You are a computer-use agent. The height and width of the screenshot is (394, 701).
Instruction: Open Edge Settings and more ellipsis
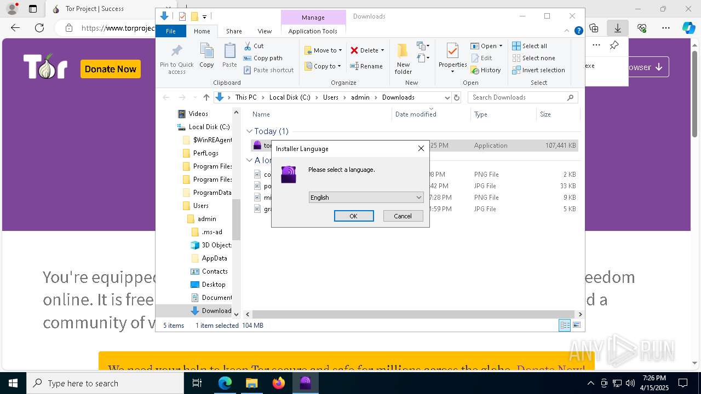coord(665,28)
